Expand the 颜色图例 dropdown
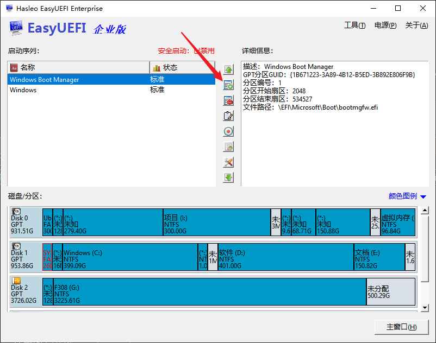 click(x=407, y=196)
